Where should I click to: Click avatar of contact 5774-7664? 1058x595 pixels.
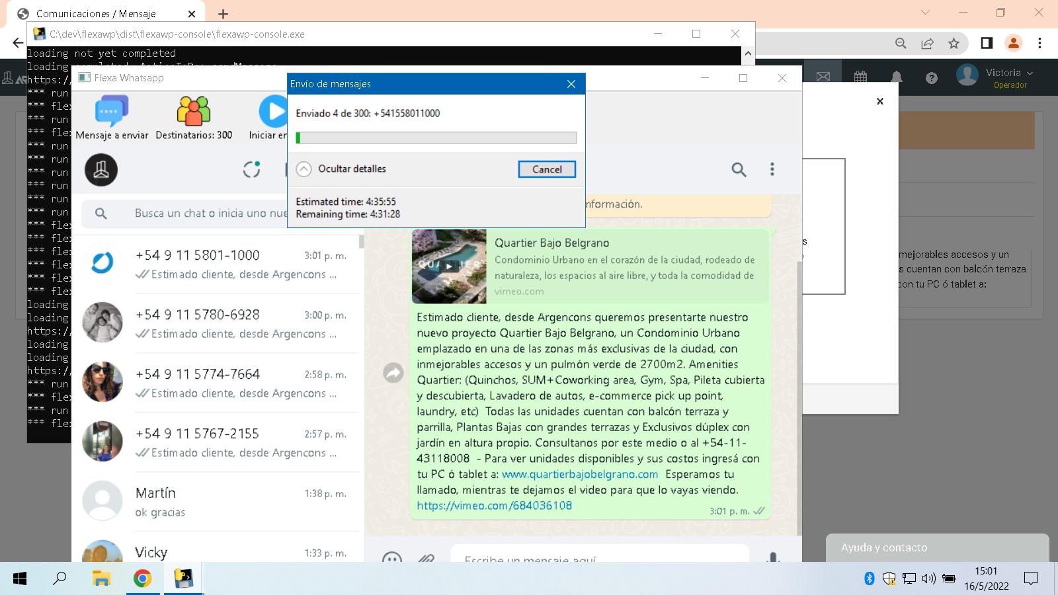(x=102, y=382)
